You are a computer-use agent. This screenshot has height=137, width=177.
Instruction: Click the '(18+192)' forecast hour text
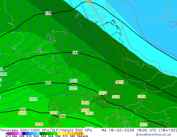[x=168, y=130]
